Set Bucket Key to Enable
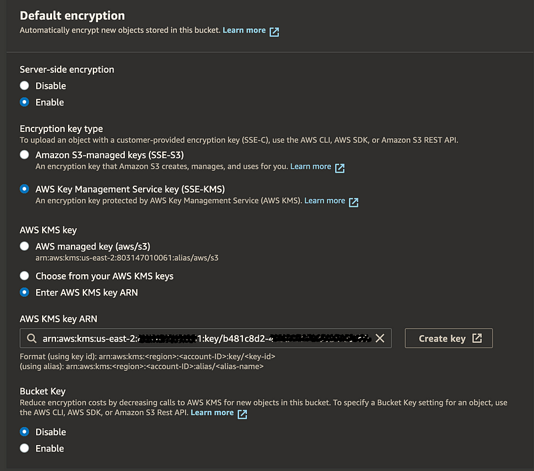The image size is (534, 471). (25, 448)
